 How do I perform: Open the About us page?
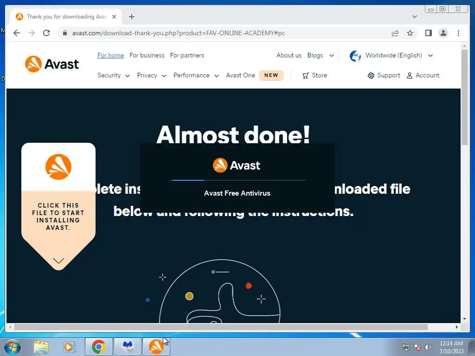point(289,56)
